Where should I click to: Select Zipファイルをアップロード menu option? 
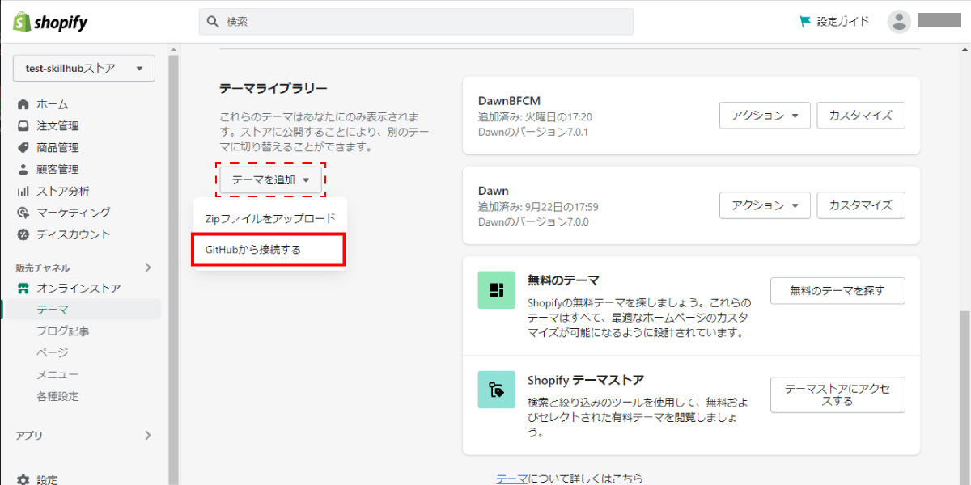[x=270, y=218]
